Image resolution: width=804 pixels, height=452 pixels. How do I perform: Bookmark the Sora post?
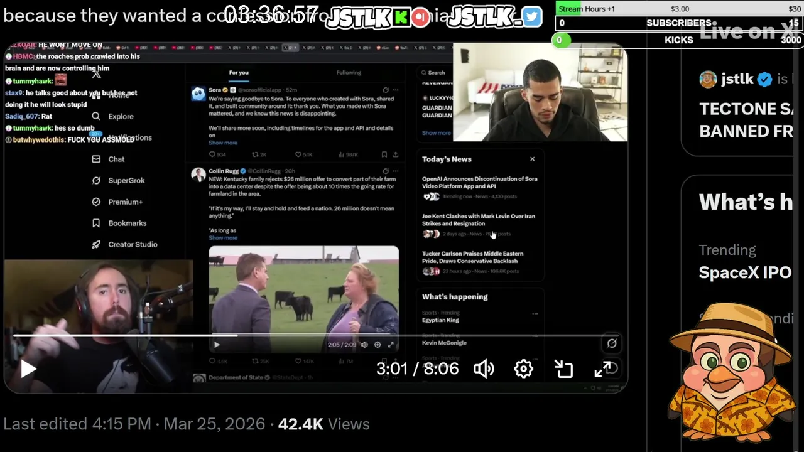[384, 154]
